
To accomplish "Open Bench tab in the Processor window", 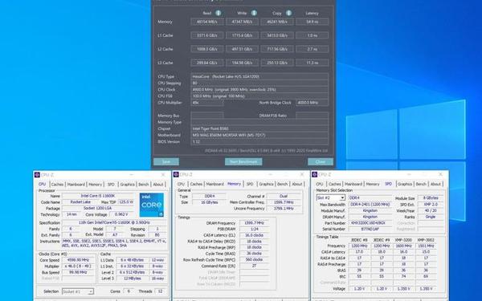I will [144, 185].
